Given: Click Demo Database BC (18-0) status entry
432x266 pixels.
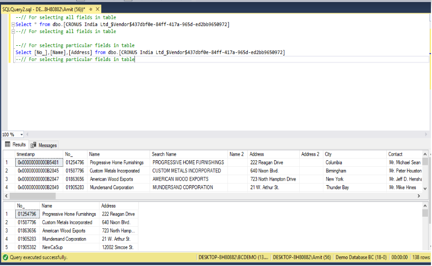Looking at the screenshot, I should click(x=361, y=257).
